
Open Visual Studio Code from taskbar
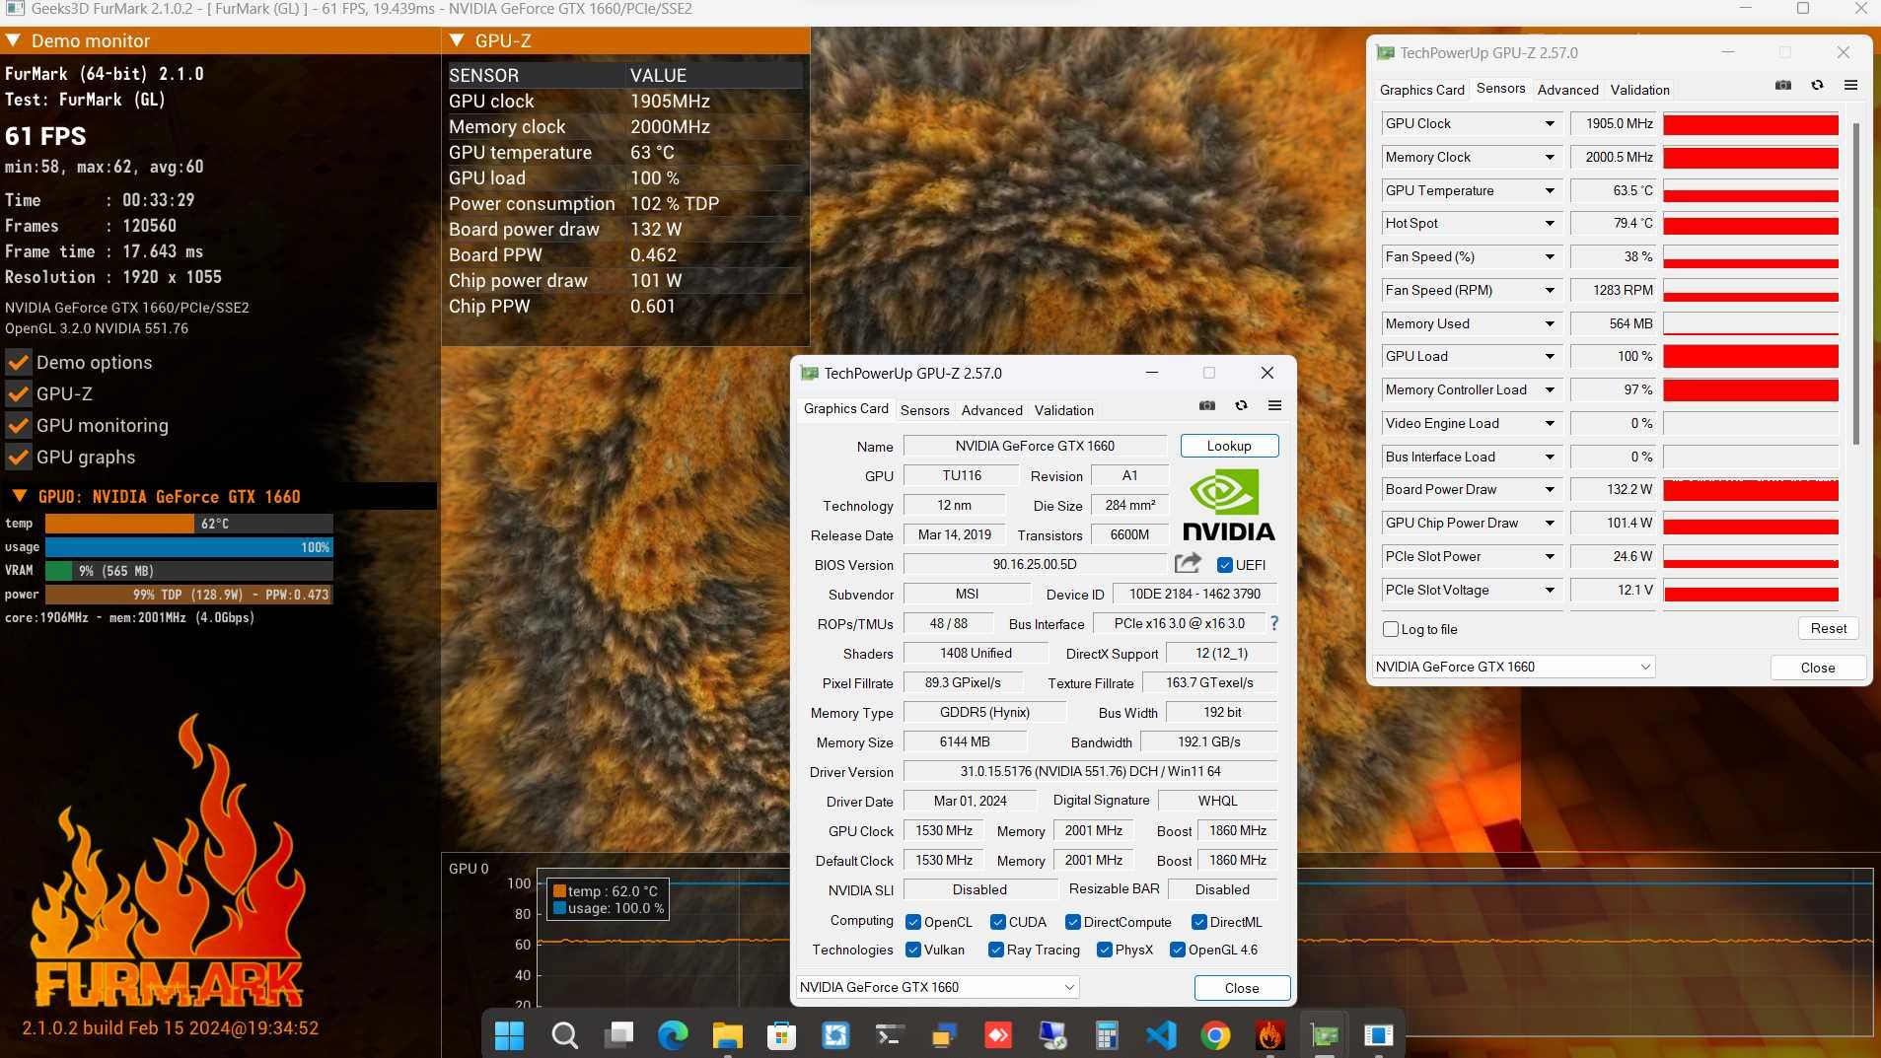1161,1035
